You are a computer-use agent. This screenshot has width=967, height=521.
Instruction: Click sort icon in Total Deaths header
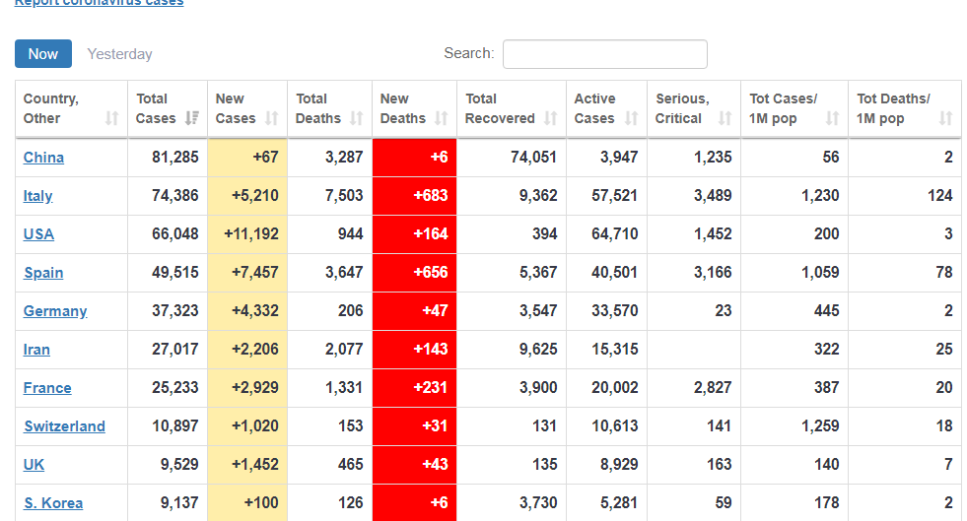pos(357,118)
